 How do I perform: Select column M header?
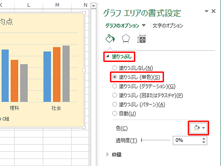coord(57,5)
